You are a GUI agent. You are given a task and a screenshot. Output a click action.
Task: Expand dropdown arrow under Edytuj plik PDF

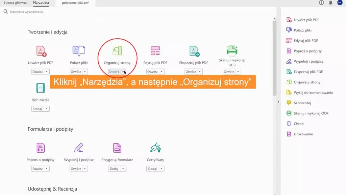[x=162, y=72]
